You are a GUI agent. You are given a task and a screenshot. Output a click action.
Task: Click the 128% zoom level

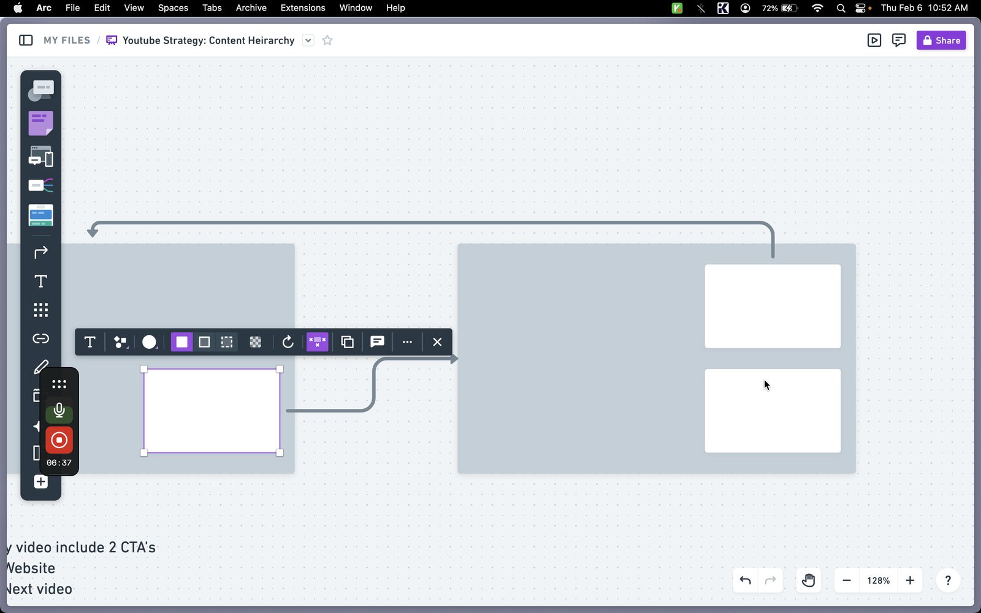point(878,581)
